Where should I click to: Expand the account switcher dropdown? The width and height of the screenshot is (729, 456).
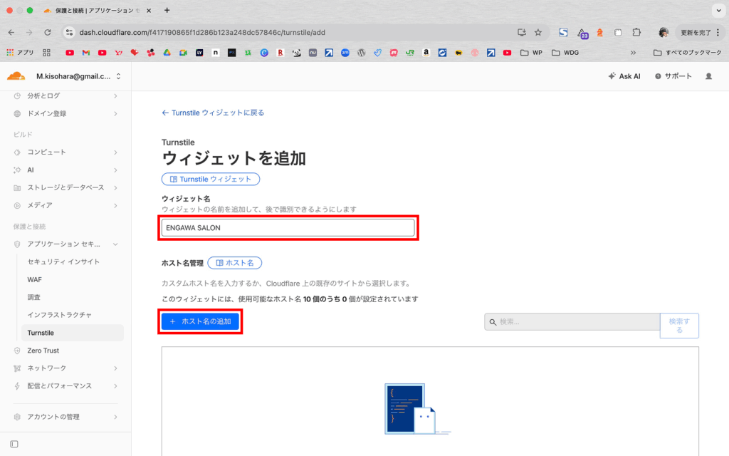click(x=118, y=76)
